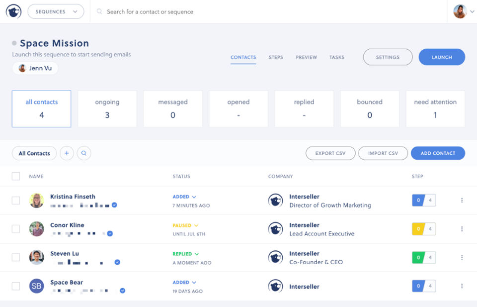477x307 pixels.
Task: Open Conor Kline's contact name
Action: [67, 225]
